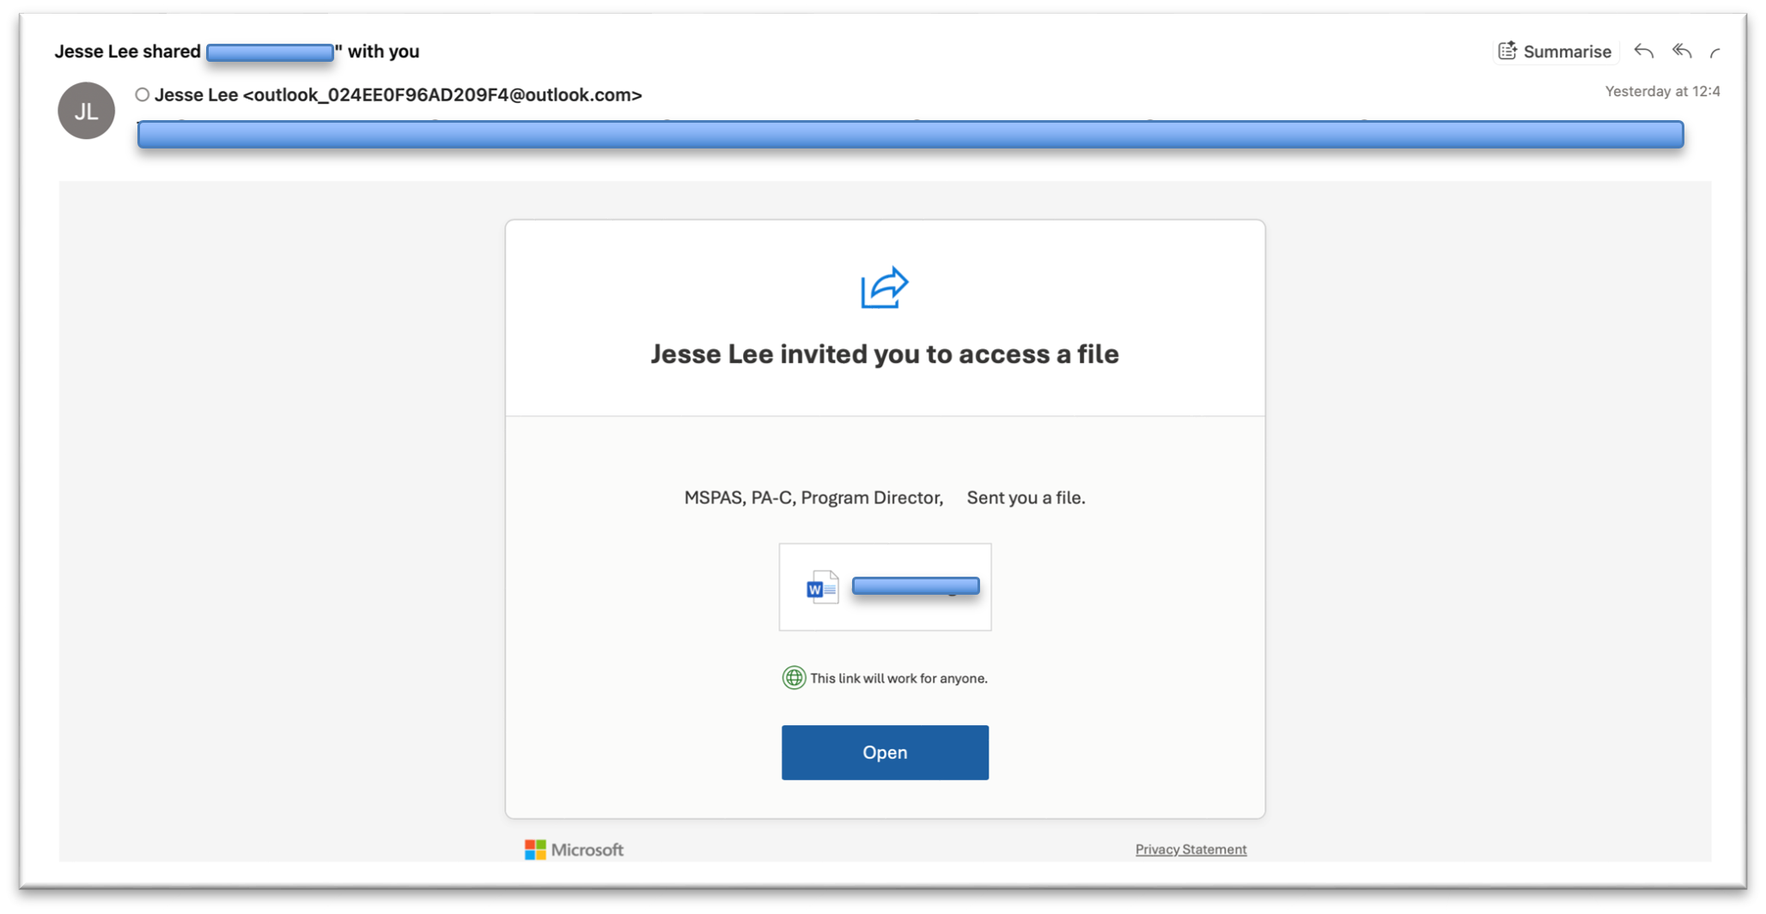Click the shared file attachment card

pyautogui.click(x=885, y=587)
